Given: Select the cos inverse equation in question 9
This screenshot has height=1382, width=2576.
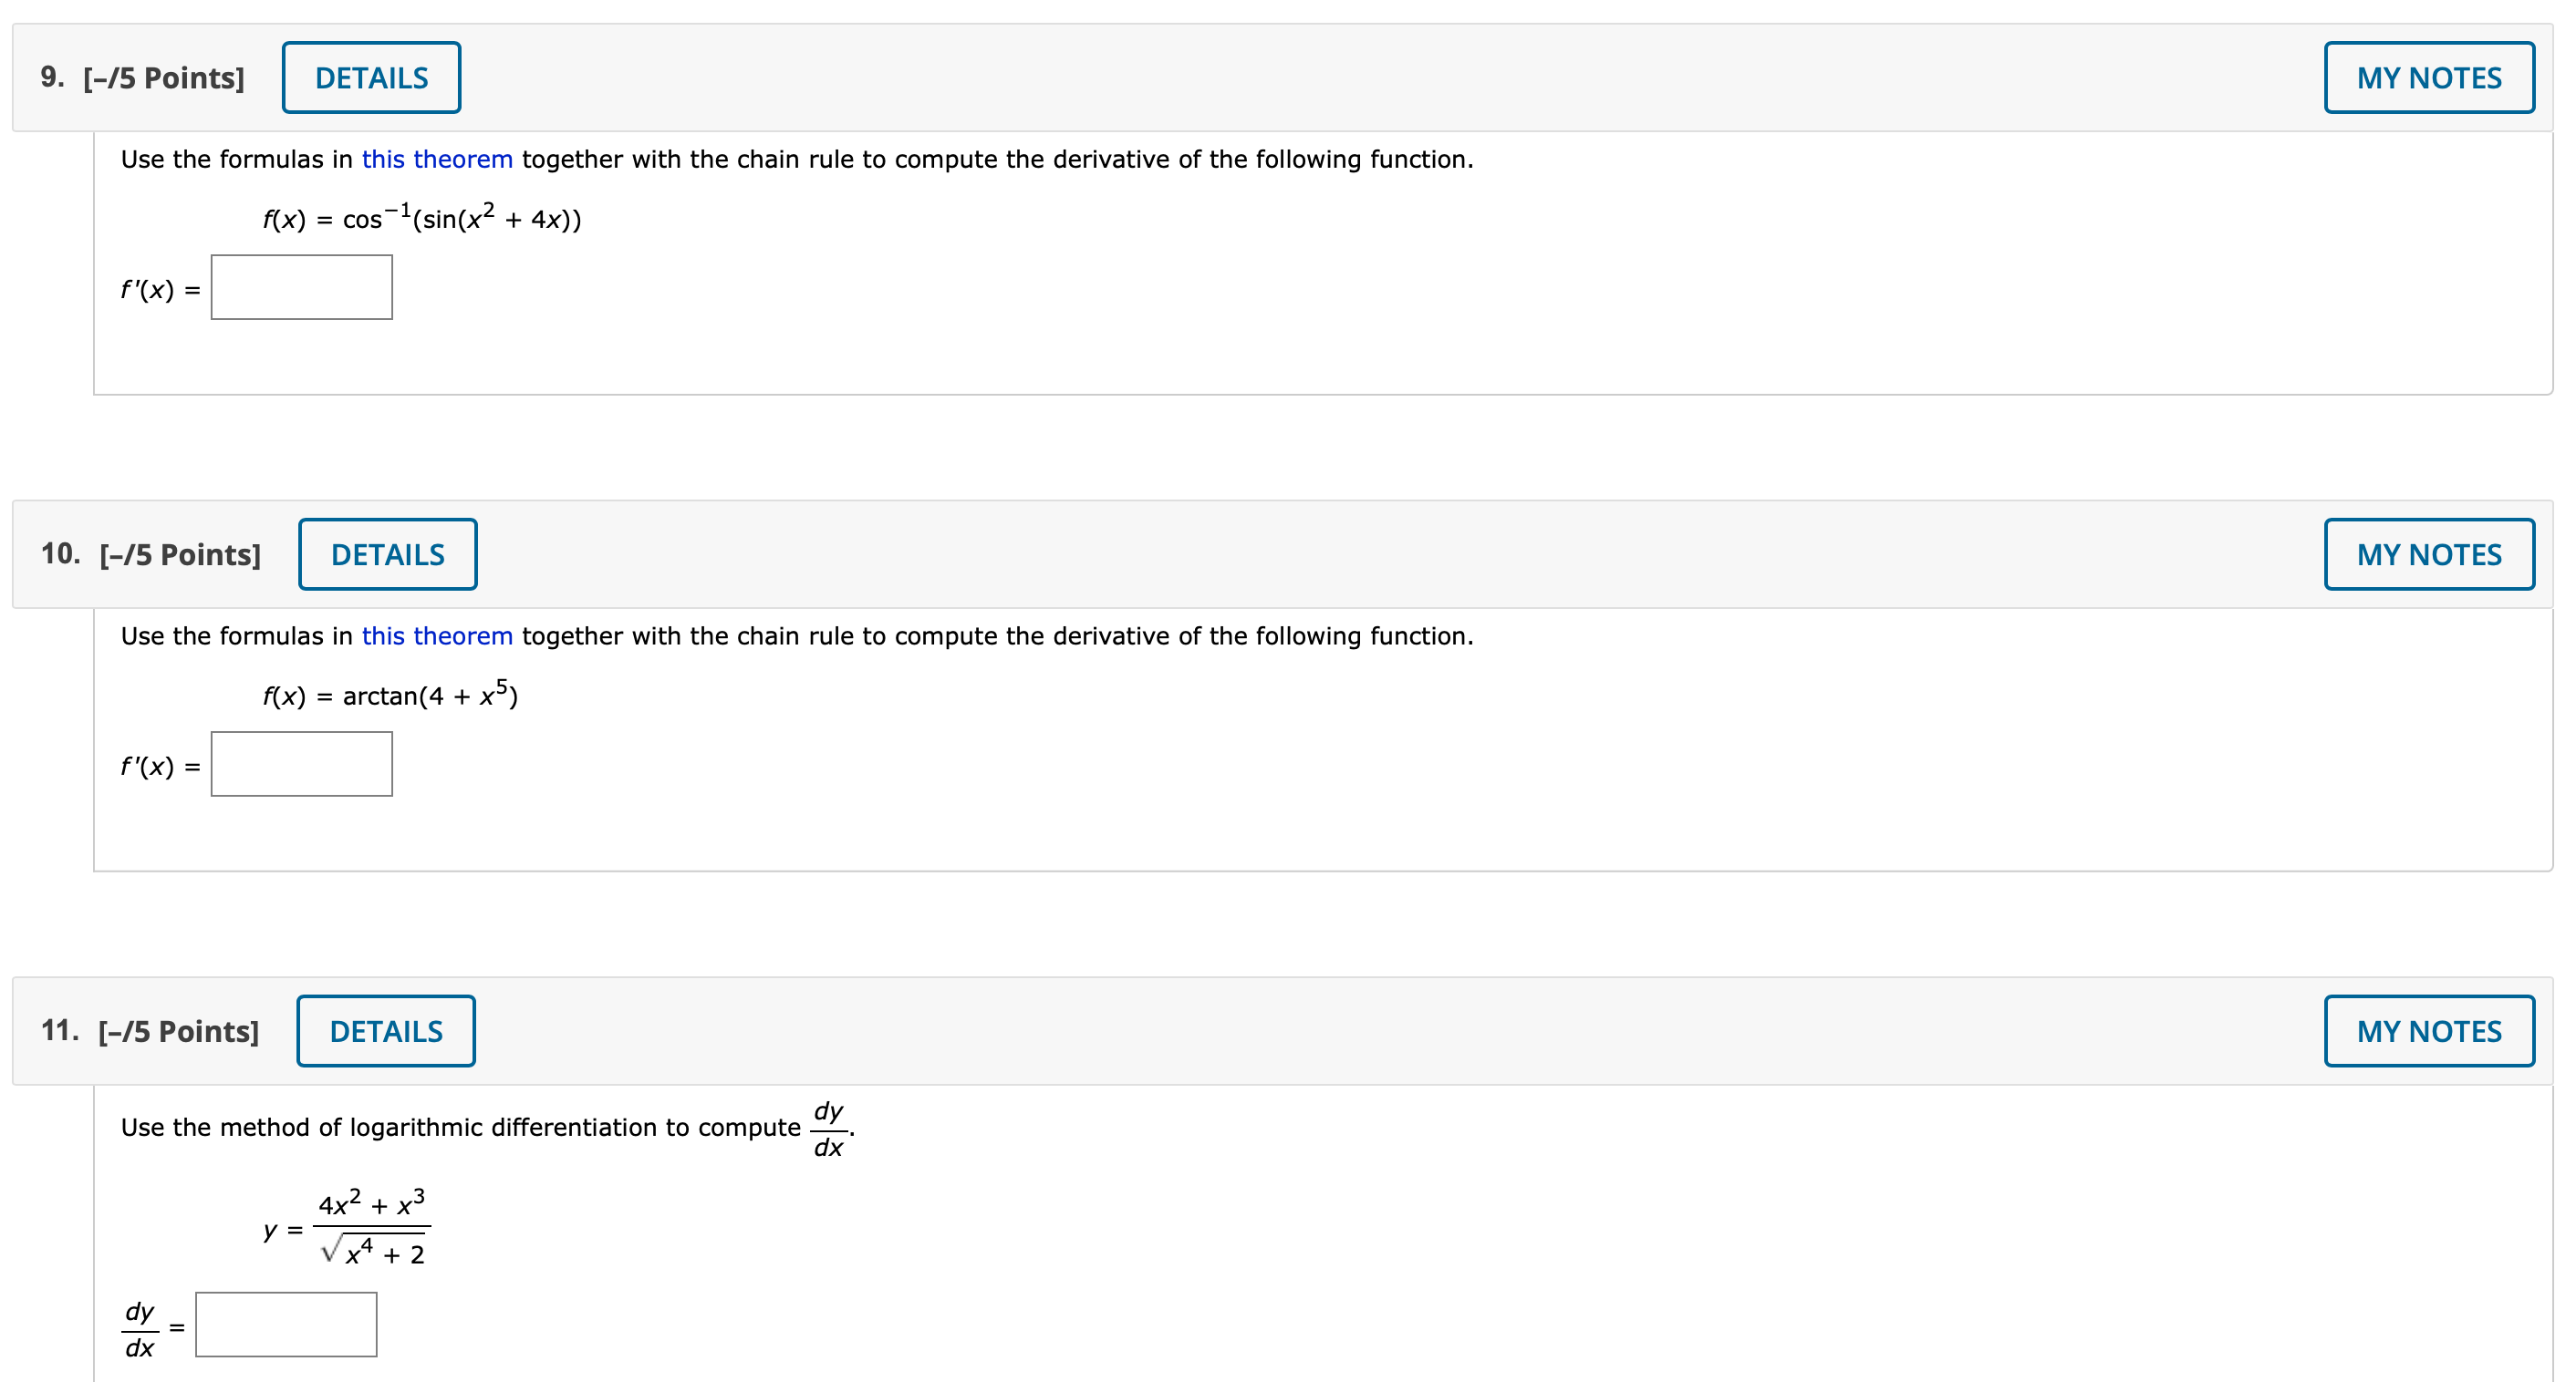Looking at the screenshot, I should click(420, 218).
